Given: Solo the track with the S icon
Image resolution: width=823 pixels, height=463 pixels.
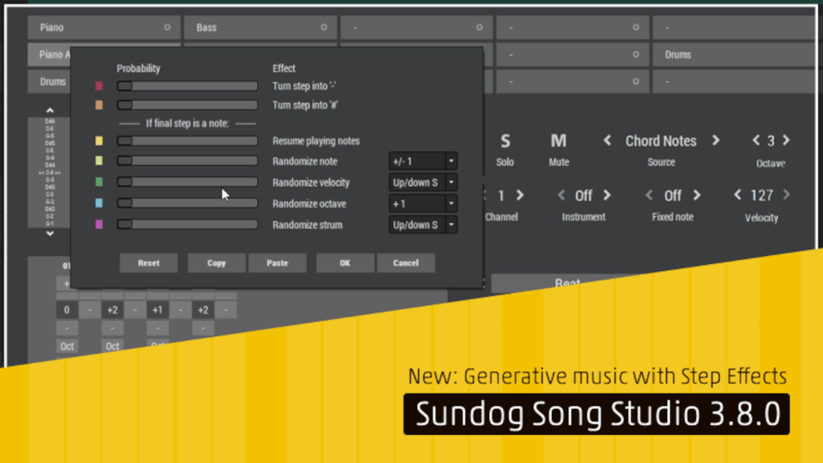Looking at the screenshot, I should click(x=505, y=141).
